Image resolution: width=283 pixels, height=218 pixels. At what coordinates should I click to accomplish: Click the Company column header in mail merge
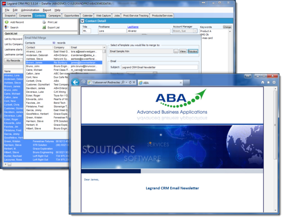coord(62,48)
